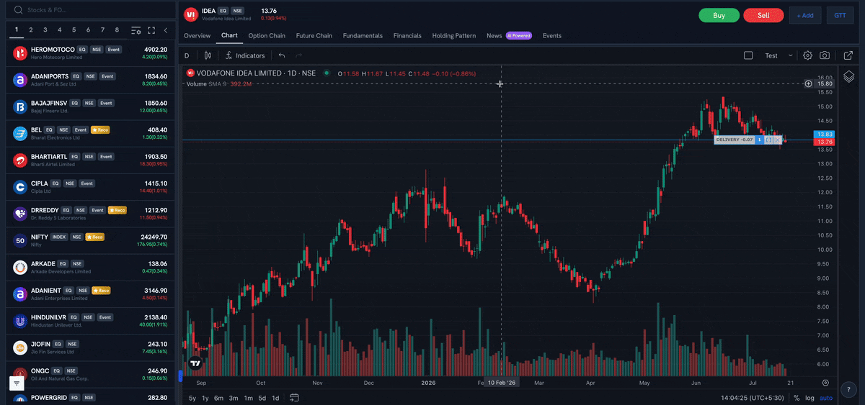
Task: Open the Option Chain tab
Action: click(x=267, y=35)
